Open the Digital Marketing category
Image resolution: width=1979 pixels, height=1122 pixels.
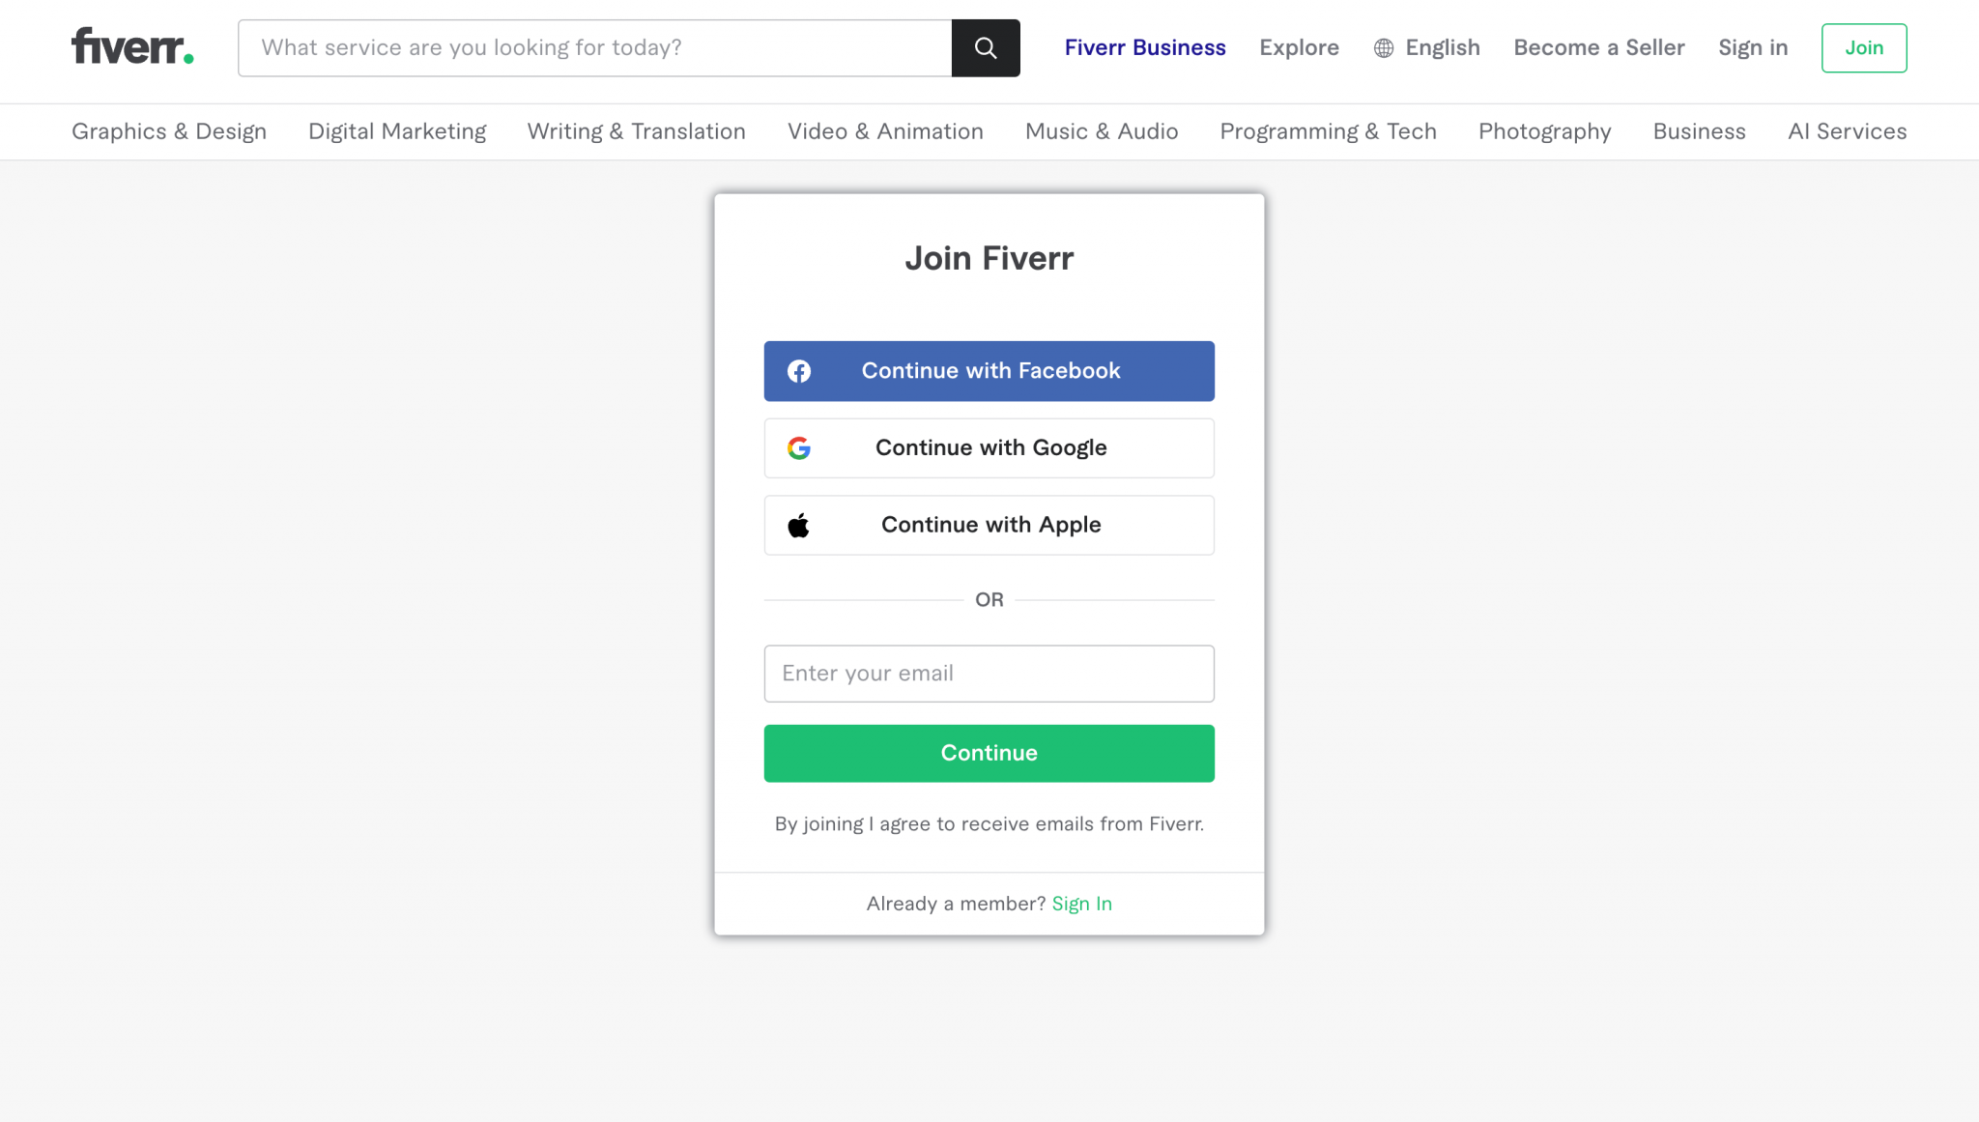point(396,131)
